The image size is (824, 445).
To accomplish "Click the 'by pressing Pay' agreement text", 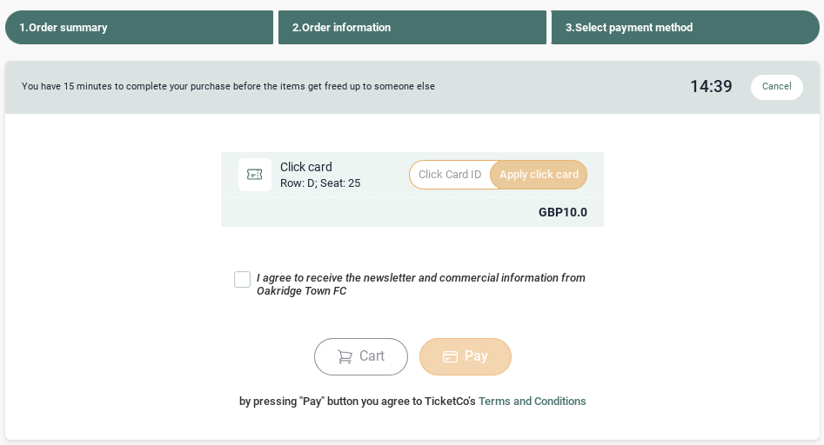I will tap(358, 402).
